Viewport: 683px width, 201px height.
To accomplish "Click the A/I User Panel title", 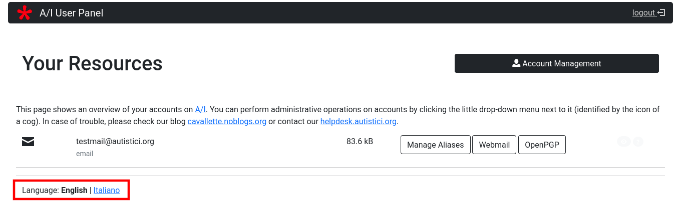I will pos(71,13).
